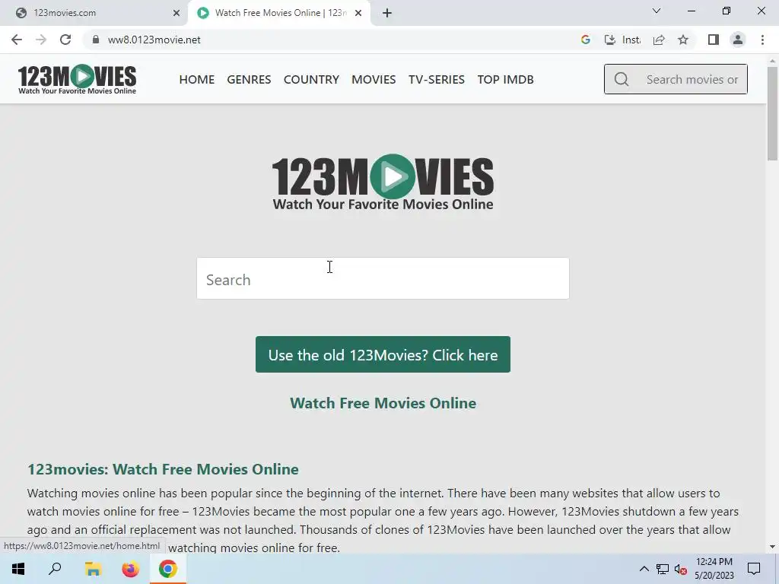The height and width of the screenshot is (584, 779).
Task: Click the large center 123Movies logo
Action: (x=383, y=182)
